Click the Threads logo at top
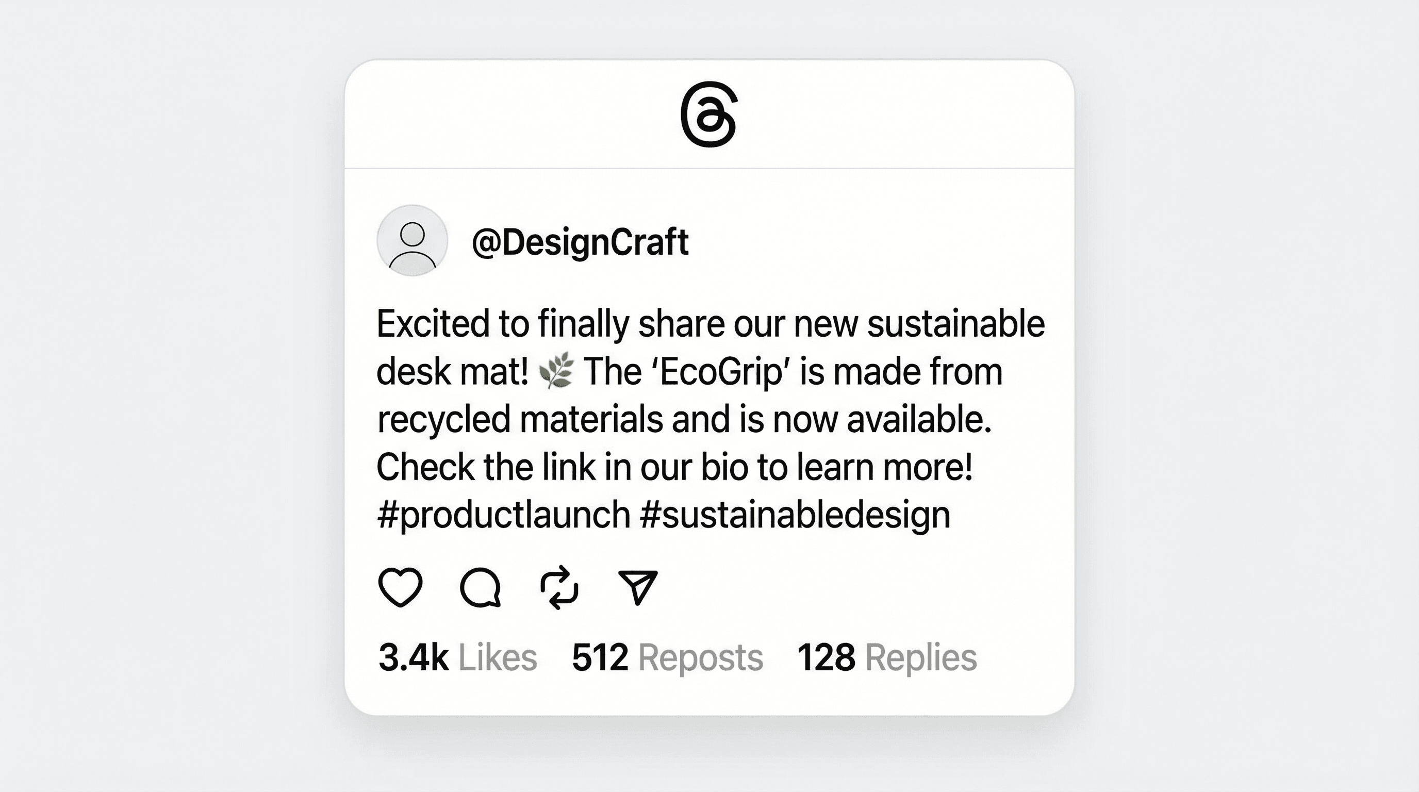The height and width of the screenshot is (792, 1419). click(709, 114)
